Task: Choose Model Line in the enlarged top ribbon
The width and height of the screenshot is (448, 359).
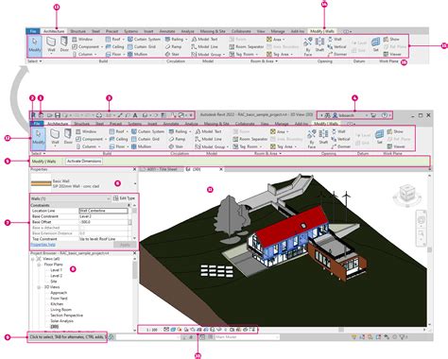Action: [x=204, y=46]
